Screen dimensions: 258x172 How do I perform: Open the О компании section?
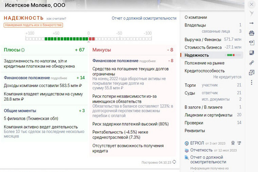(196, 17)
